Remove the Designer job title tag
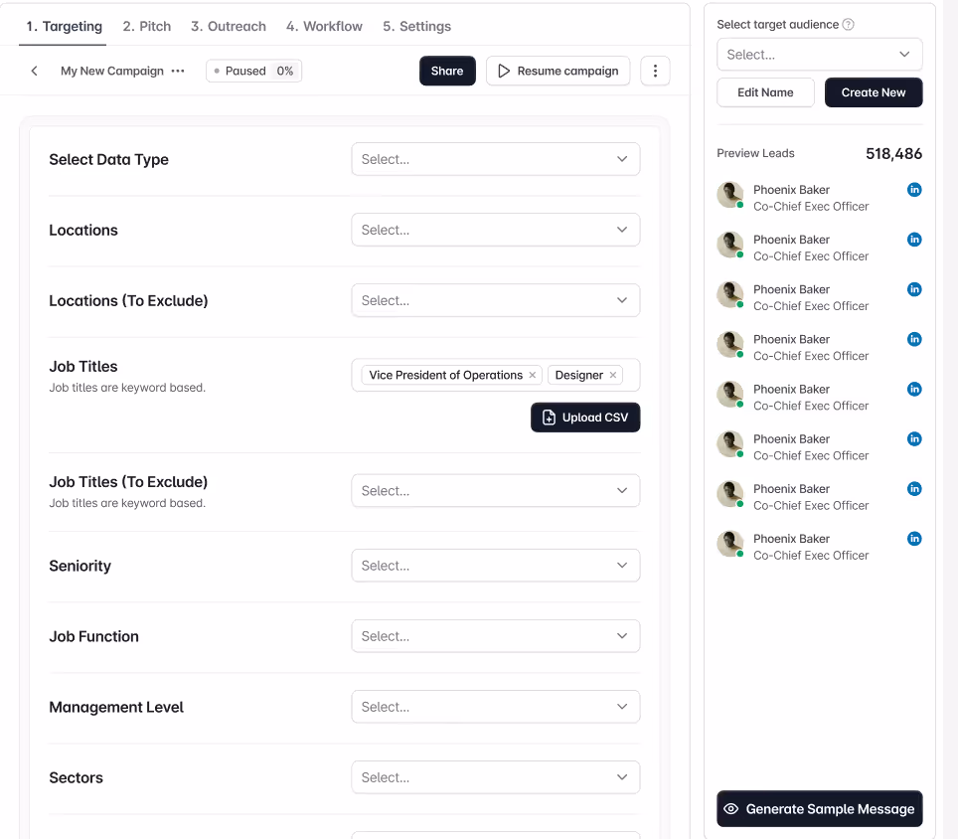958x839 pixels. point(613,375)
